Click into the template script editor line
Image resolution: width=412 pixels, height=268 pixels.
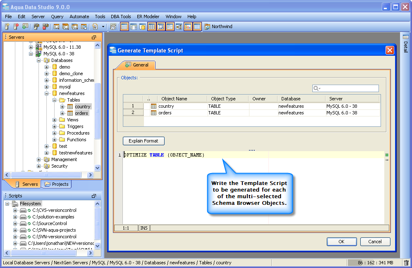(x=253, y=155)
